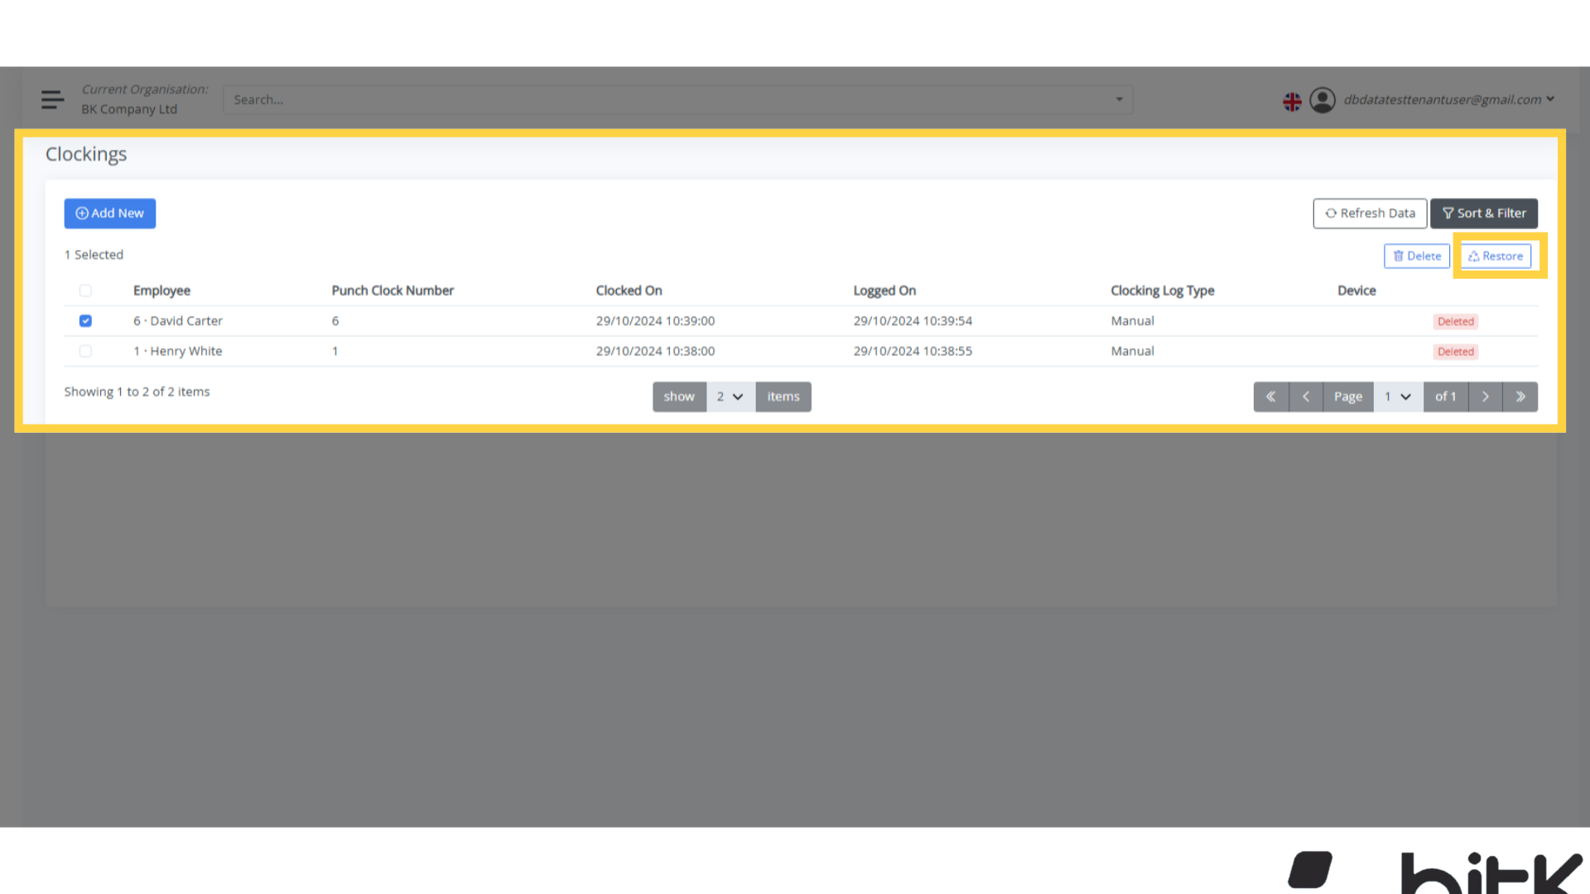
Task: Click inside the Search field
Action: coord(580,99)
